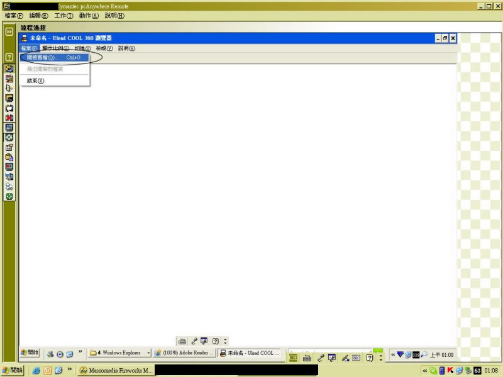The width and height of the screenshot is (503, 377).
Task: Open the 工作(T) menu in pcAnywhere
Action: [64, 16]
